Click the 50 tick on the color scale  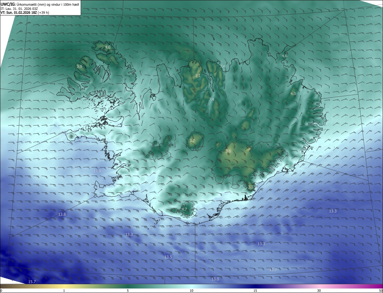point(381,291)
